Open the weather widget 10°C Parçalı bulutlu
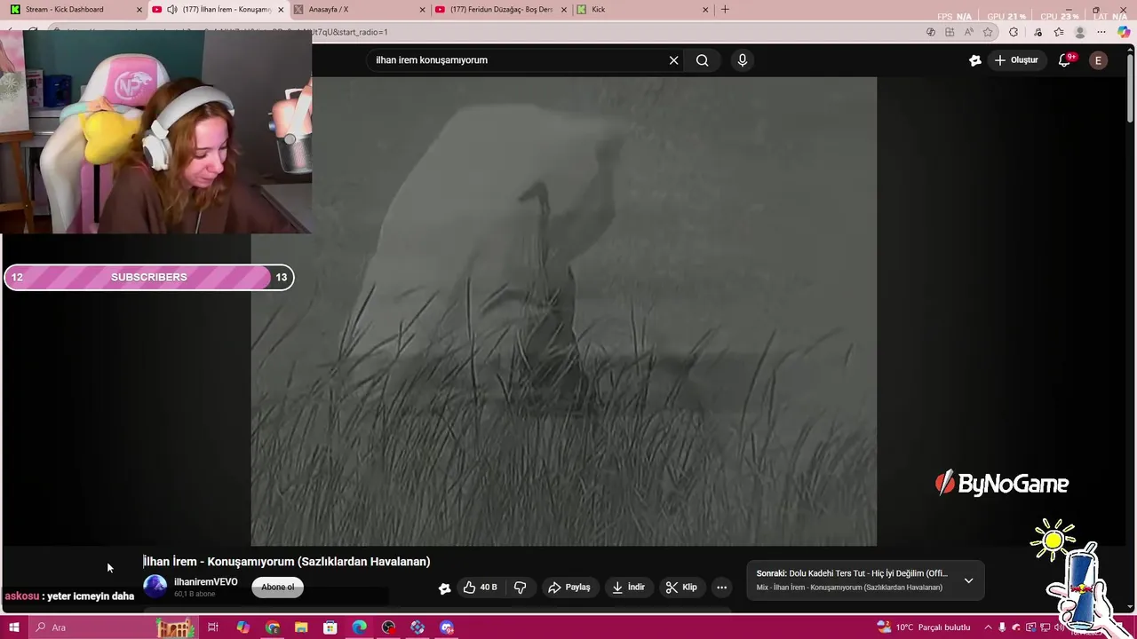1137x639 pixels. (x=924, y=627)
